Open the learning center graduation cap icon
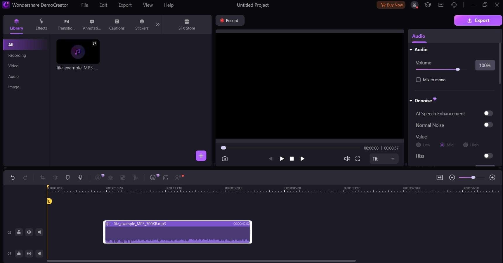503x263 pixels. tap(428, 5)
